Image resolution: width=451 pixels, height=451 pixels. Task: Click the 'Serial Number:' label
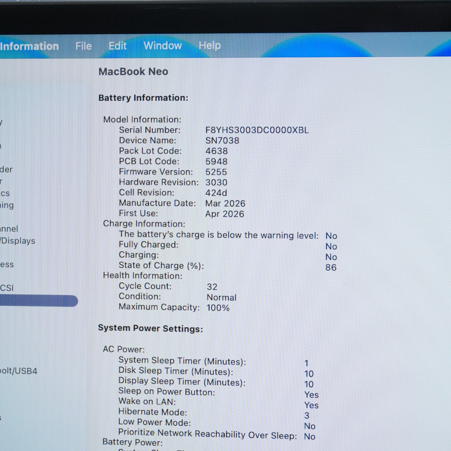coord(150,130)
